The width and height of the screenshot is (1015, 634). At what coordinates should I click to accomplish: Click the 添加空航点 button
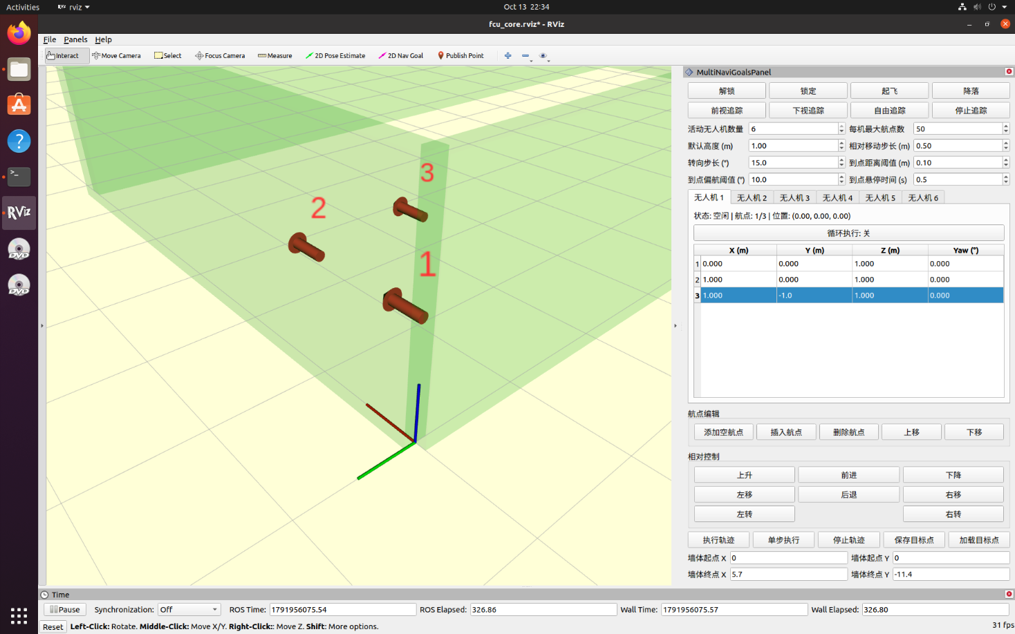[724, 432]
